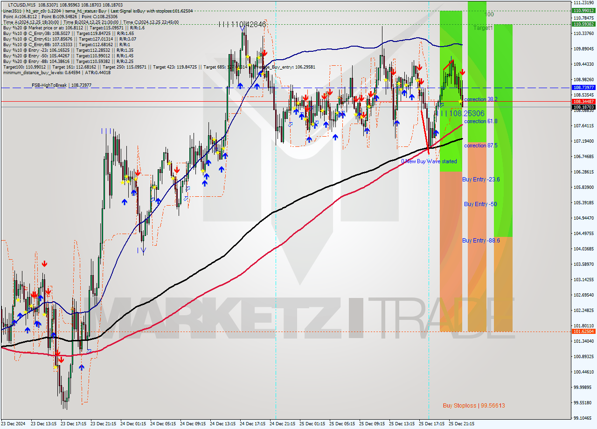Select the 'Buy Entry -88.6' label
The width and height of the screenshot is (597, 429).
481,241
